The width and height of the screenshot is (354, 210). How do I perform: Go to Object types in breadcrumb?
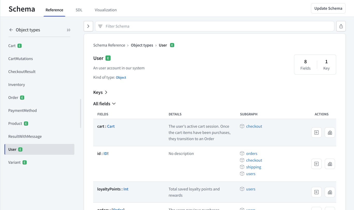pyautogui.click(x=142, y=45)
